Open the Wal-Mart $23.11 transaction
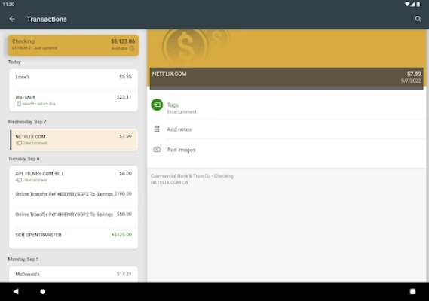Screen dimensions: 429x301 [x=73, y=100]
